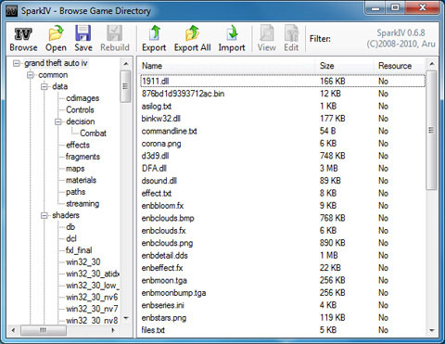Select the enbseries.ini file
Screen dimensions: 445x344
(x=162, y=305)
